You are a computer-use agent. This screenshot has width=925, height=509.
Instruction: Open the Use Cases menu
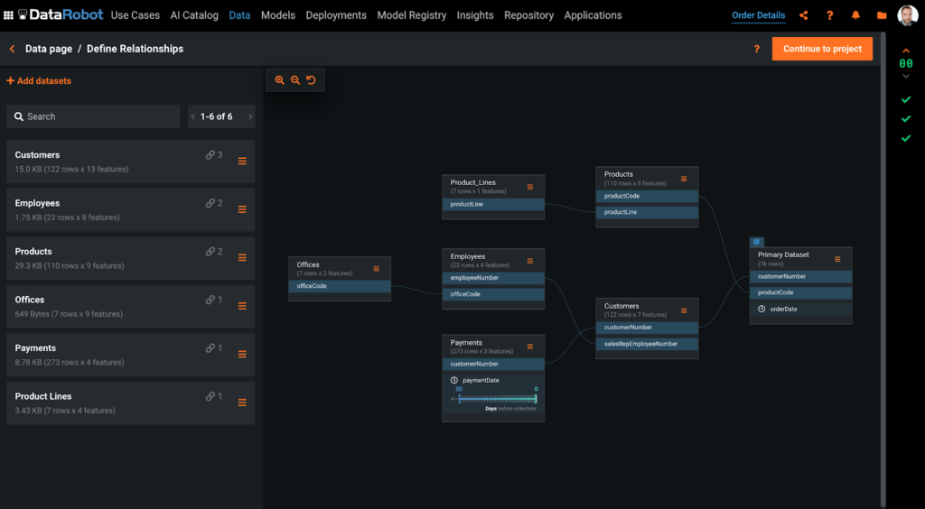tap(135, 15)
